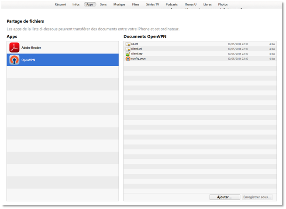Go to the Podcasts tab

(172, 4)
